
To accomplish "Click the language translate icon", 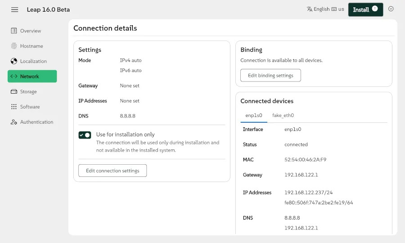I will pos(310,9).
